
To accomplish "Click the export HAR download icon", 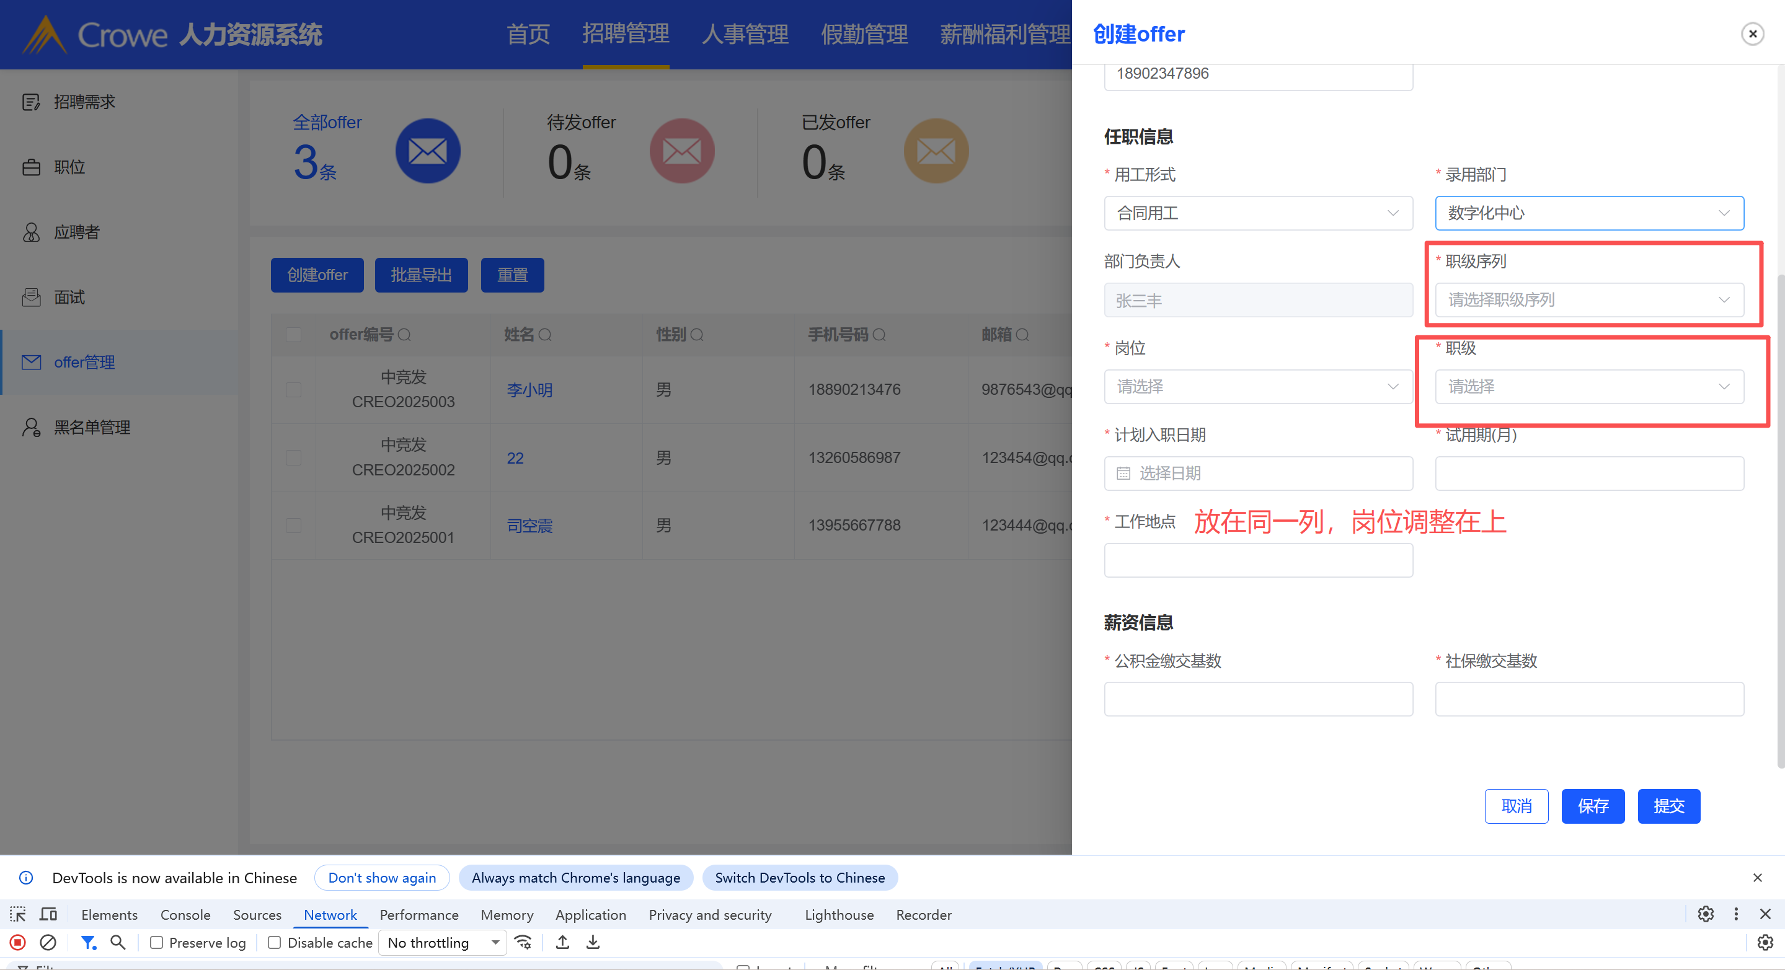I will pyautogui.click(x=593, y=942).
